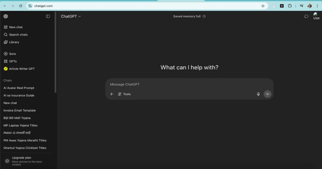This screenshot has height=169, width=322.
Task: Click the Sora play icon
Action: coord(6,54)
